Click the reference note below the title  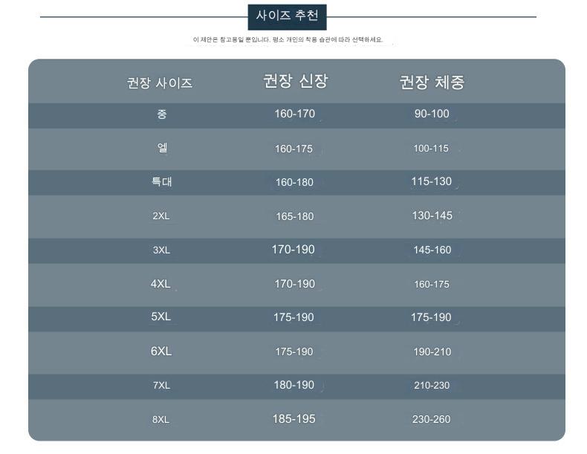pos(288,39)
